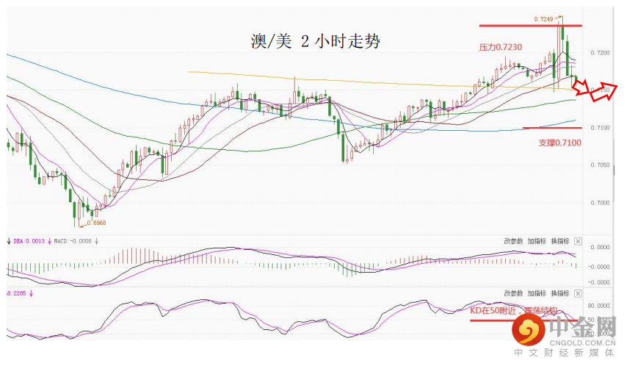
Task: Click the red downward-right arrow annotation
Action: point(581,87)
